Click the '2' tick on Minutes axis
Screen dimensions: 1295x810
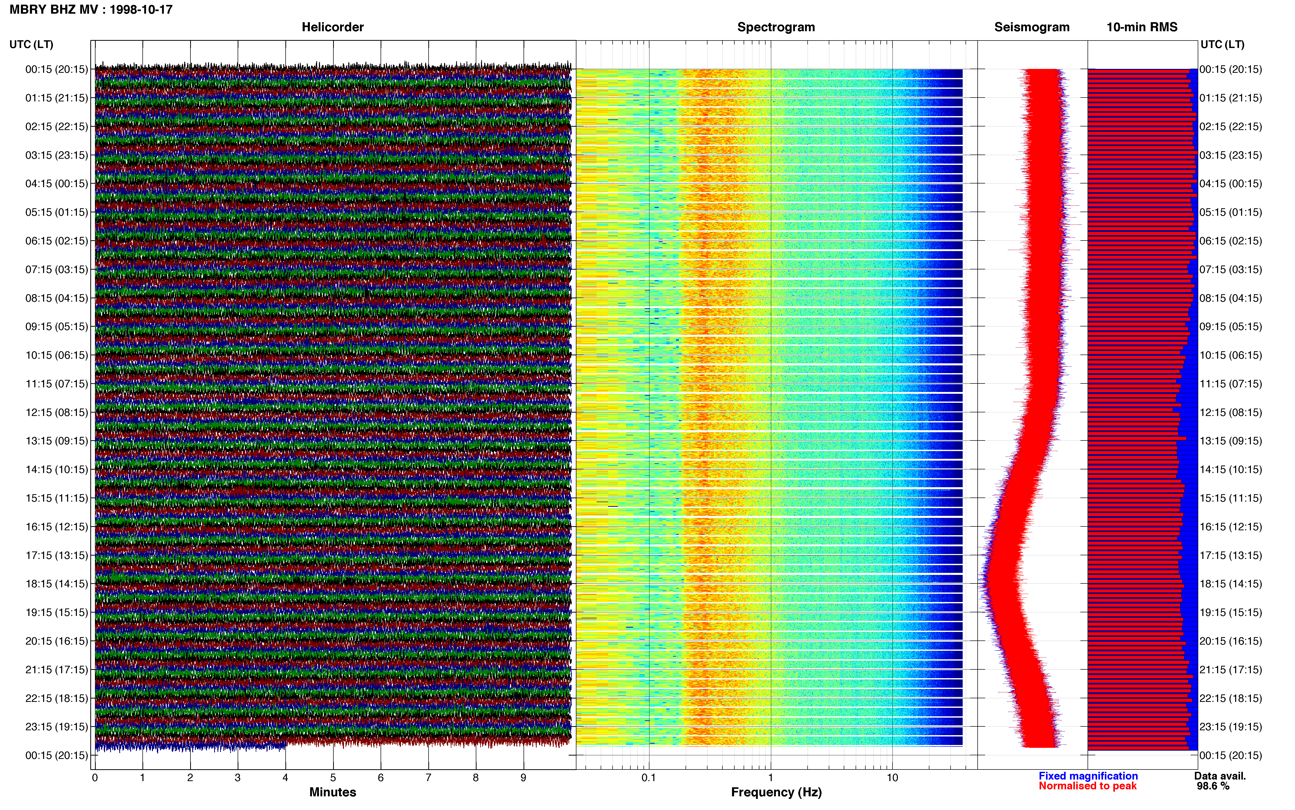pyautogui.click(x=190, y=778)
